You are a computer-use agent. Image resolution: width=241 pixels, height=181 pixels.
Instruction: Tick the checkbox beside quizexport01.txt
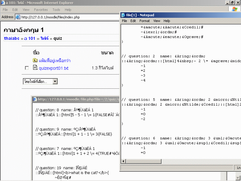pyautogui.click(x=27, y=68)
